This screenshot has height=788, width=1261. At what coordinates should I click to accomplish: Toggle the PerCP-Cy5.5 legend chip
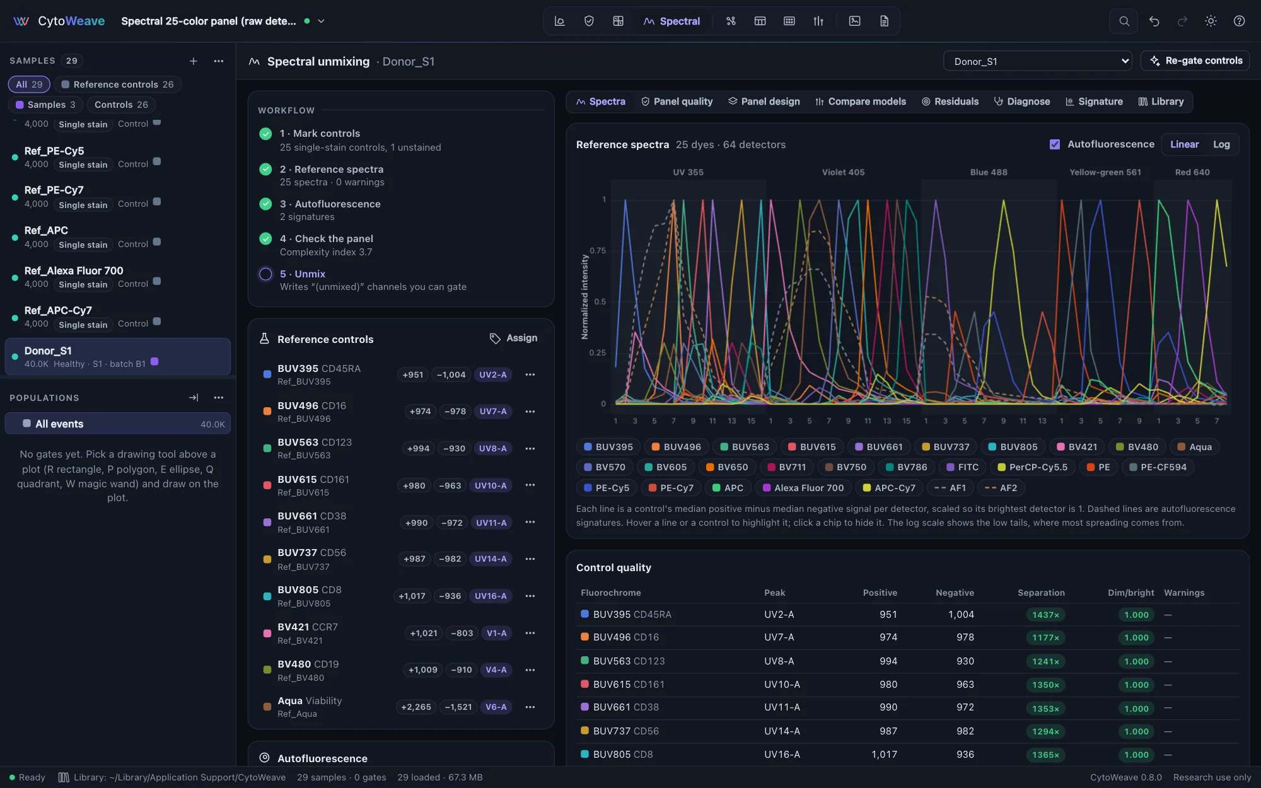point(1032,467)
